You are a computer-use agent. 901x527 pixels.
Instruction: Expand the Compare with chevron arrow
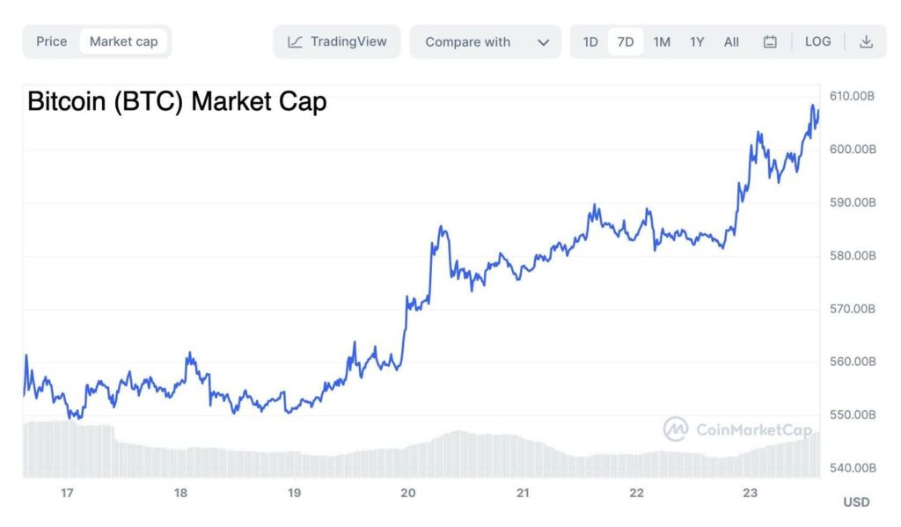tap(544, 41)
